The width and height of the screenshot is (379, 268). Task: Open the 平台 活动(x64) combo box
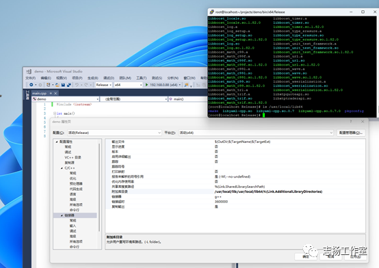(256, 133)
